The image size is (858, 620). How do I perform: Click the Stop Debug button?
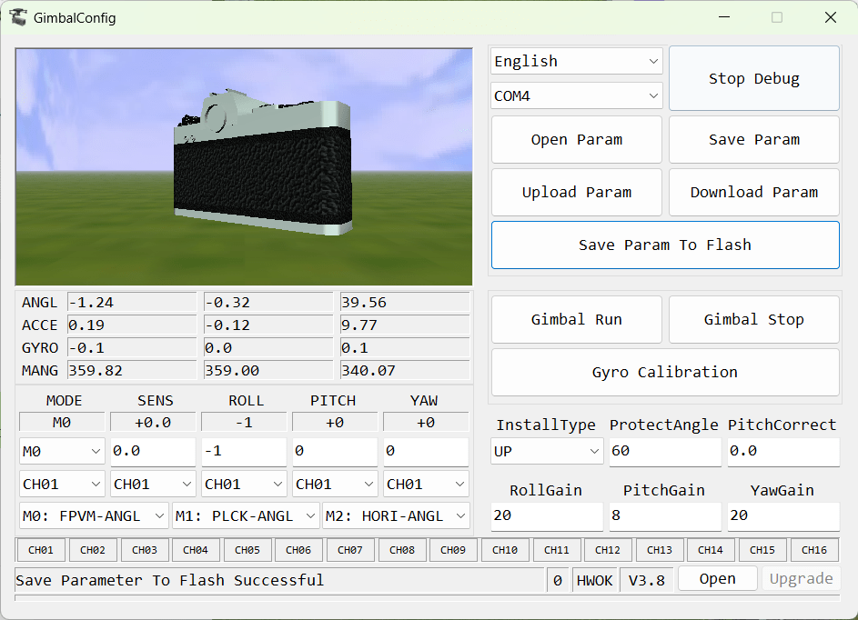pos(754,78)
